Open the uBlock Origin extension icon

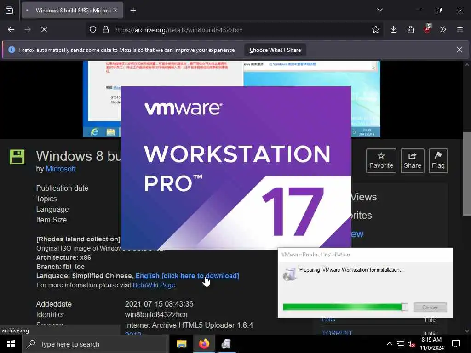coord(427,29)
